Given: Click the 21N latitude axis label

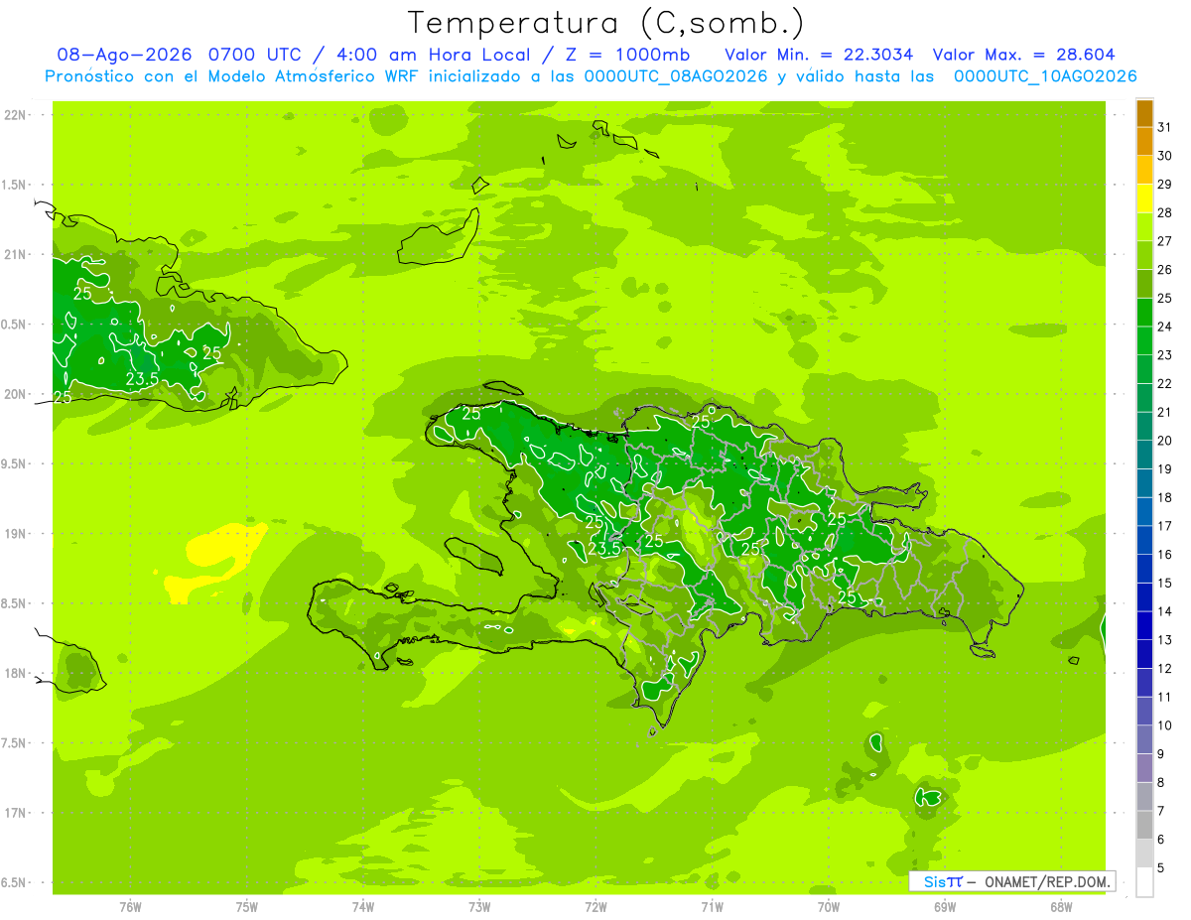Looking at the screenshot, I should (16, 255).
